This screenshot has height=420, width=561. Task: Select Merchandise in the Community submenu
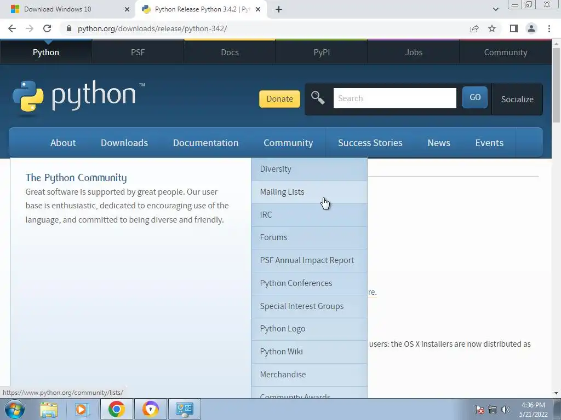(x=309, y=375)
